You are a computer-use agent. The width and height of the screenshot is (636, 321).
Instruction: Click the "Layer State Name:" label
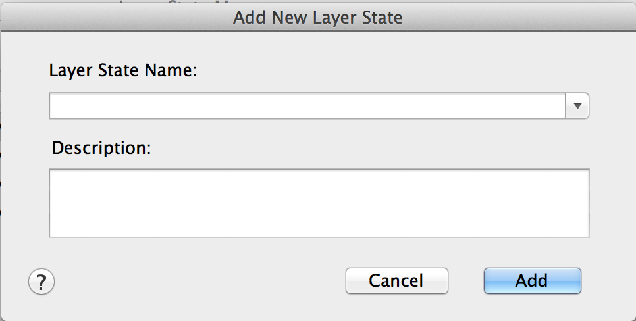123,70
